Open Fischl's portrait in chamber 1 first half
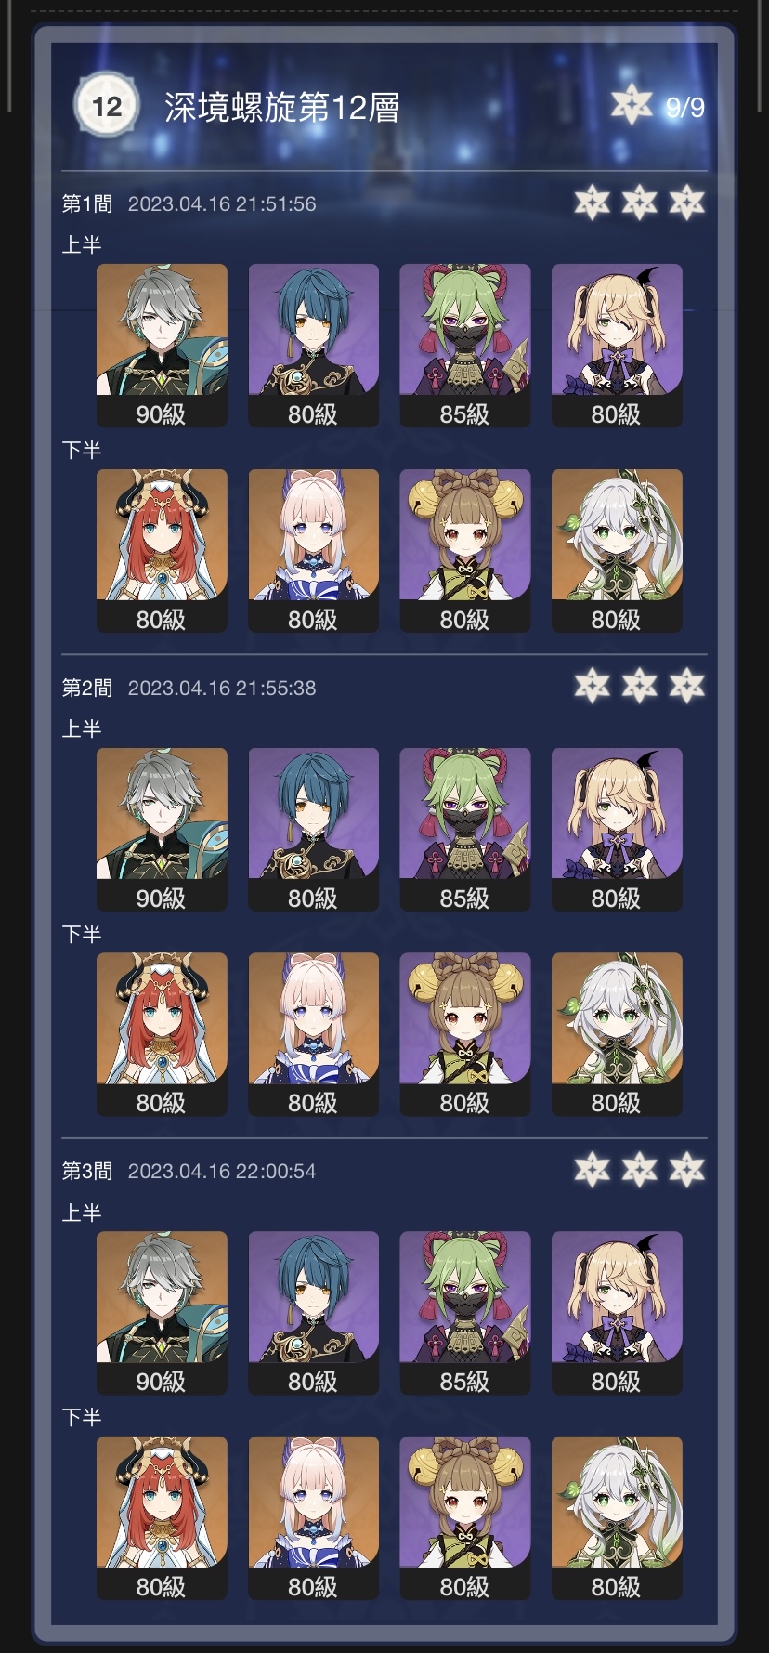769x1653 pixels. [x=617, y=345]
